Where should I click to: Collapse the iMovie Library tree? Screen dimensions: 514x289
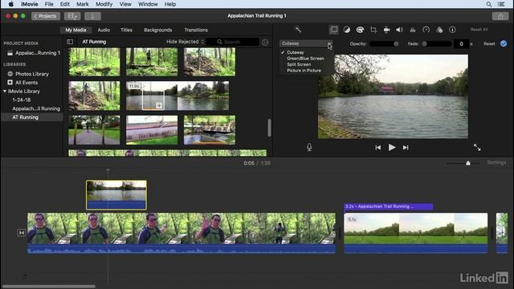click(x=5, y=91)
